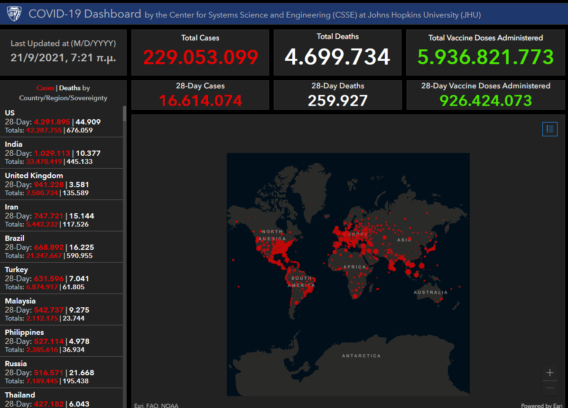Zoom in on the map with plus
Image resolution: width=568 pixels, height=408 pixels.
(x=550, y=373)
